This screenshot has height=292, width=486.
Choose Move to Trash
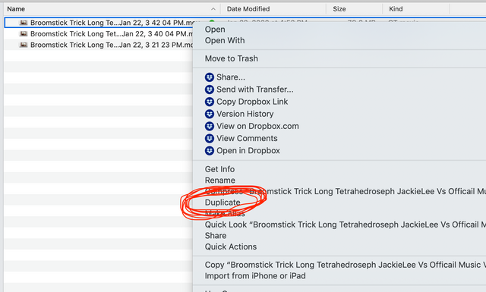tap(231, 58)
